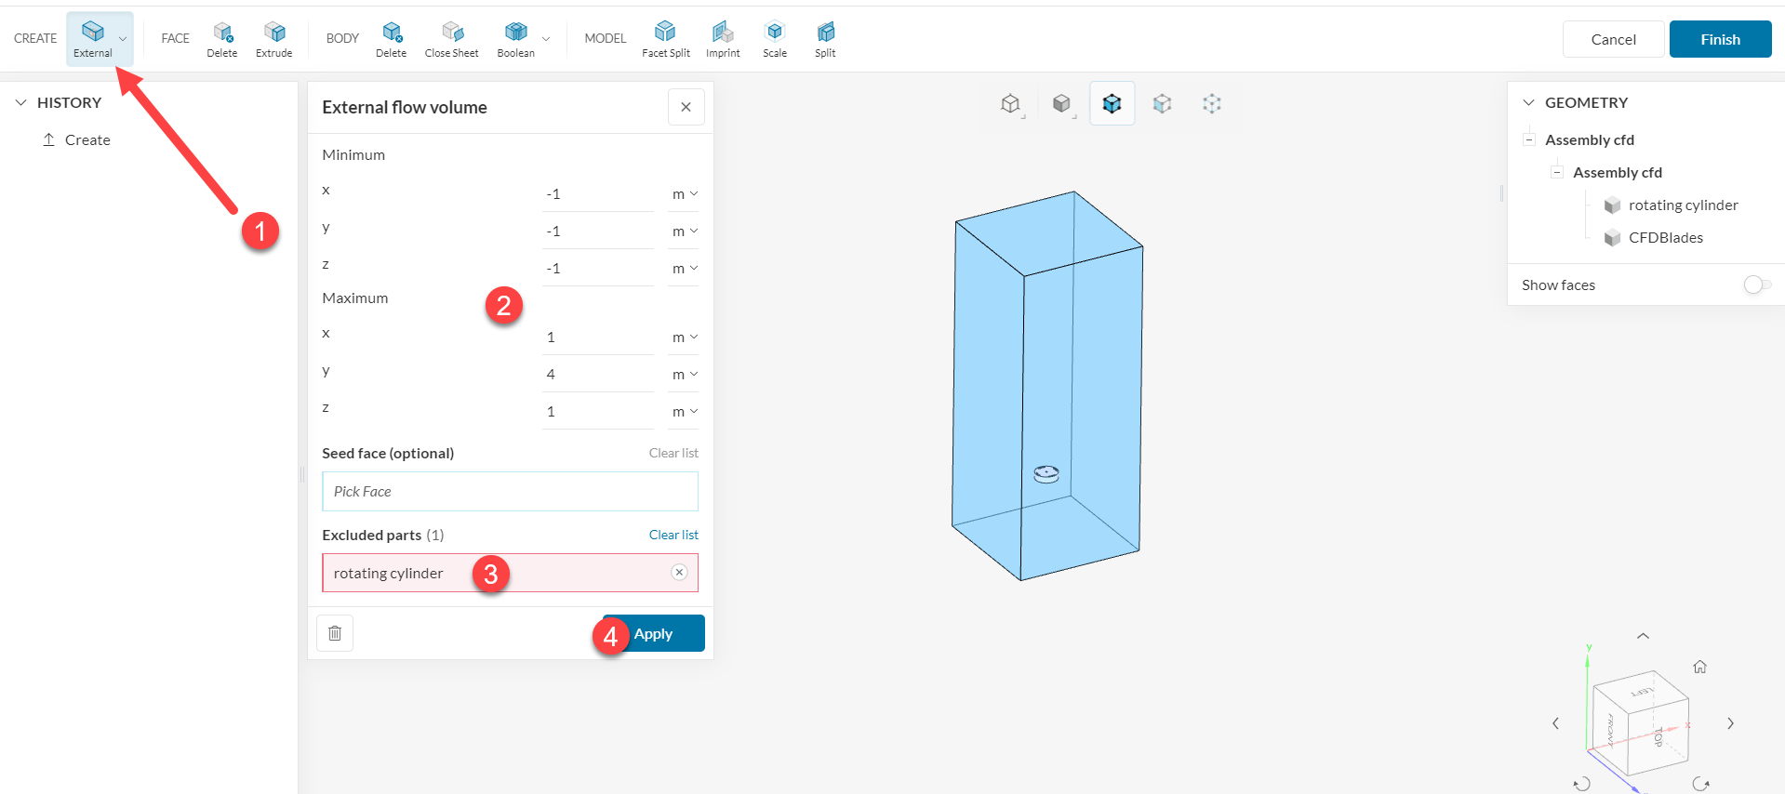The image size is (1785, 794).
Task: Activate the Scale model tool
Action: pos(775,39)
